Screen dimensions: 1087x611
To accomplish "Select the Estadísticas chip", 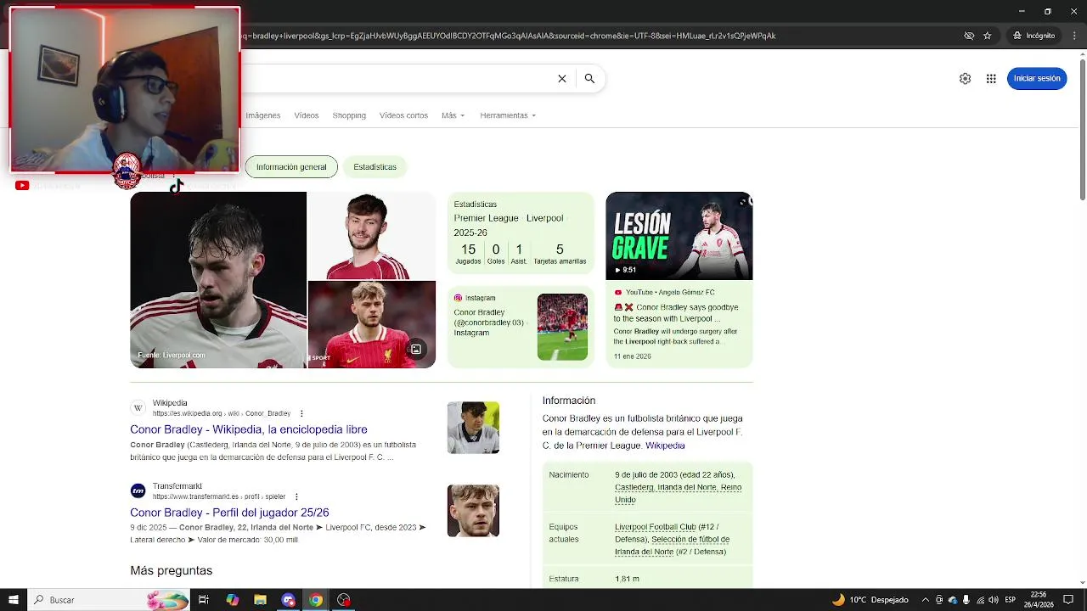I will click(375, 166).
